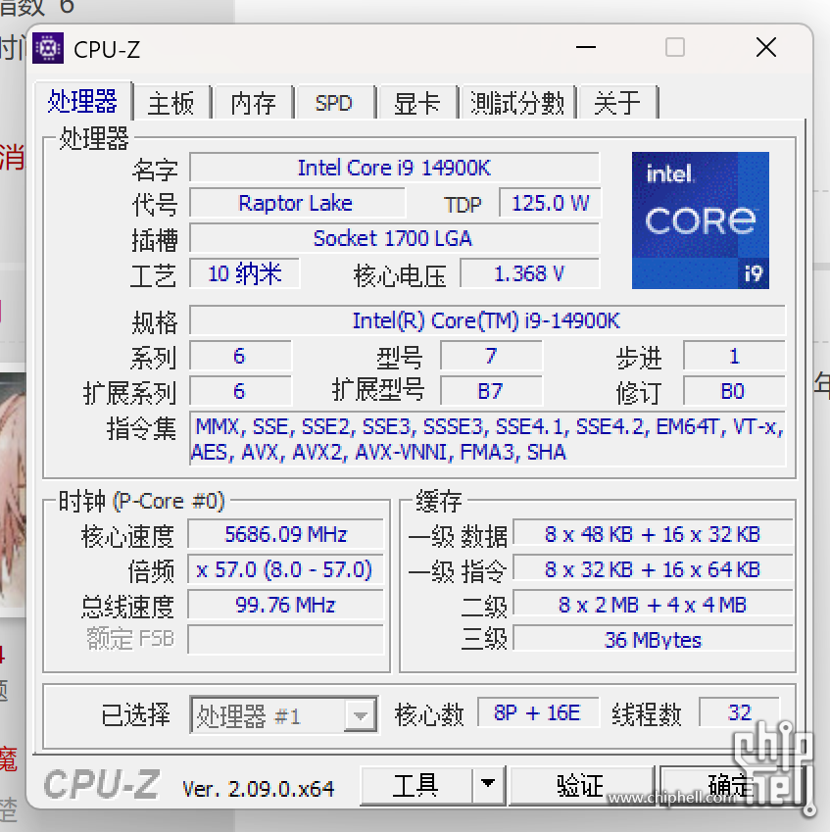
Task: Click the core count 8P + 16E value
Action: tap(538, 712)
